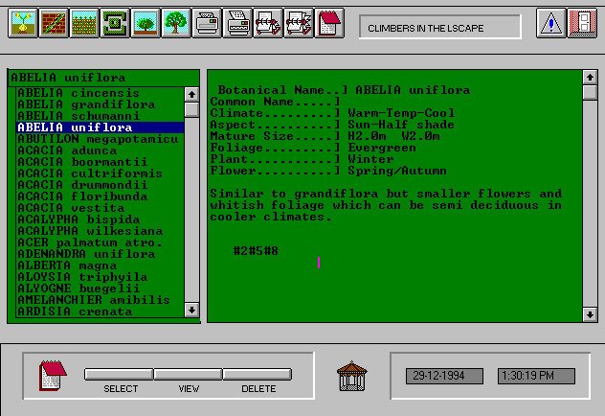Select ALBERTA magna in the list
This screenshot has height=416, width=605.
(100, 266)
